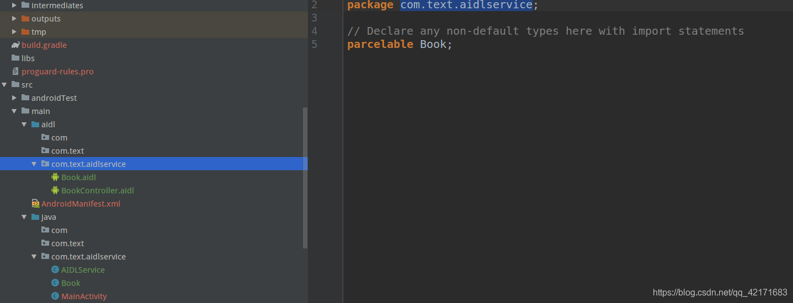Select the outputs folder label
The image size is (793, 303).
(46, 19)
